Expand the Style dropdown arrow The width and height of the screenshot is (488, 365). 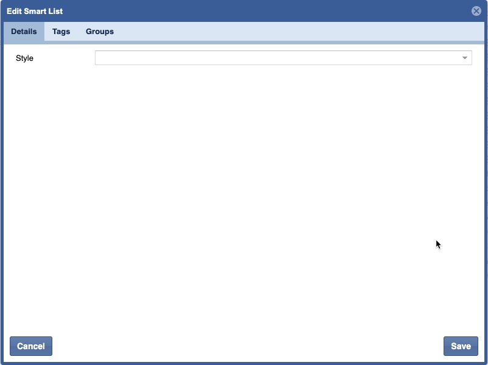[465, 58]
